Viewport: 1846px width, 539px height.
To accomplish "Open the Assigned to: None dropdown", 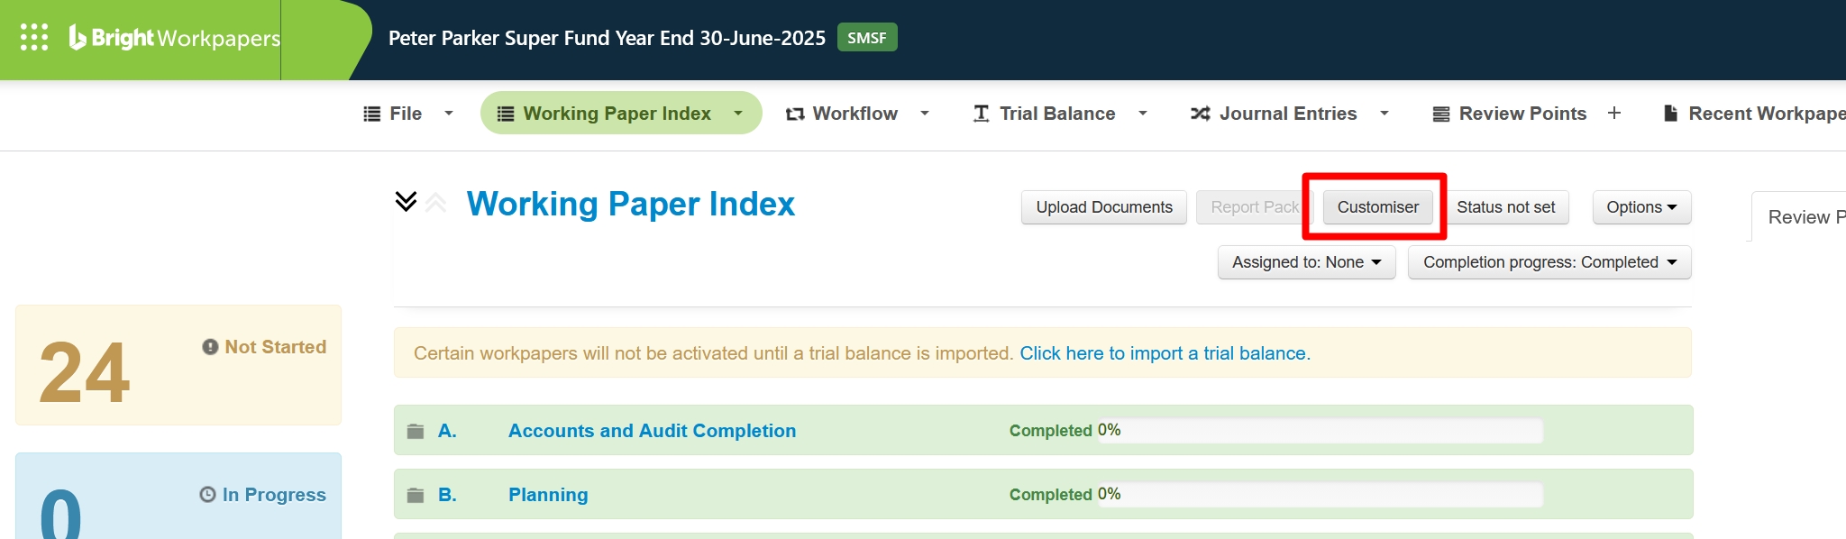I will (1306, 262).
